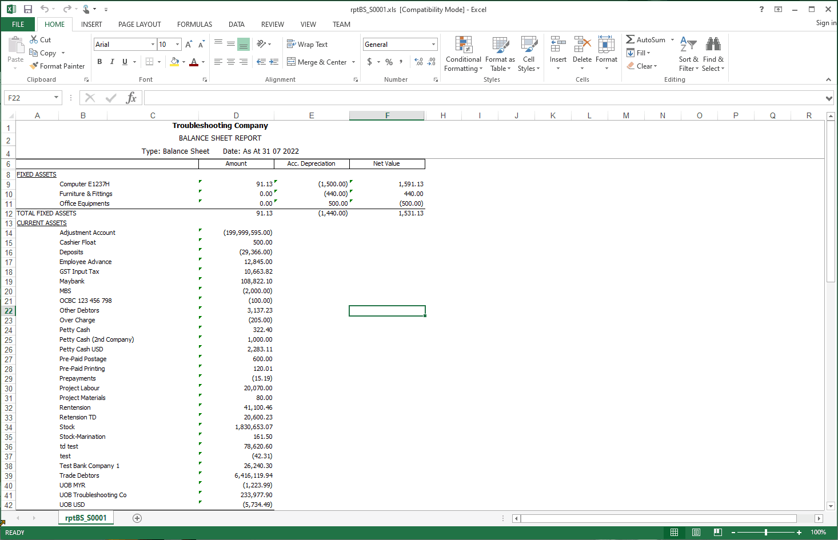The image size is (838, 540).
Task: Click the Insert Function fx icon
Action: 131,97
